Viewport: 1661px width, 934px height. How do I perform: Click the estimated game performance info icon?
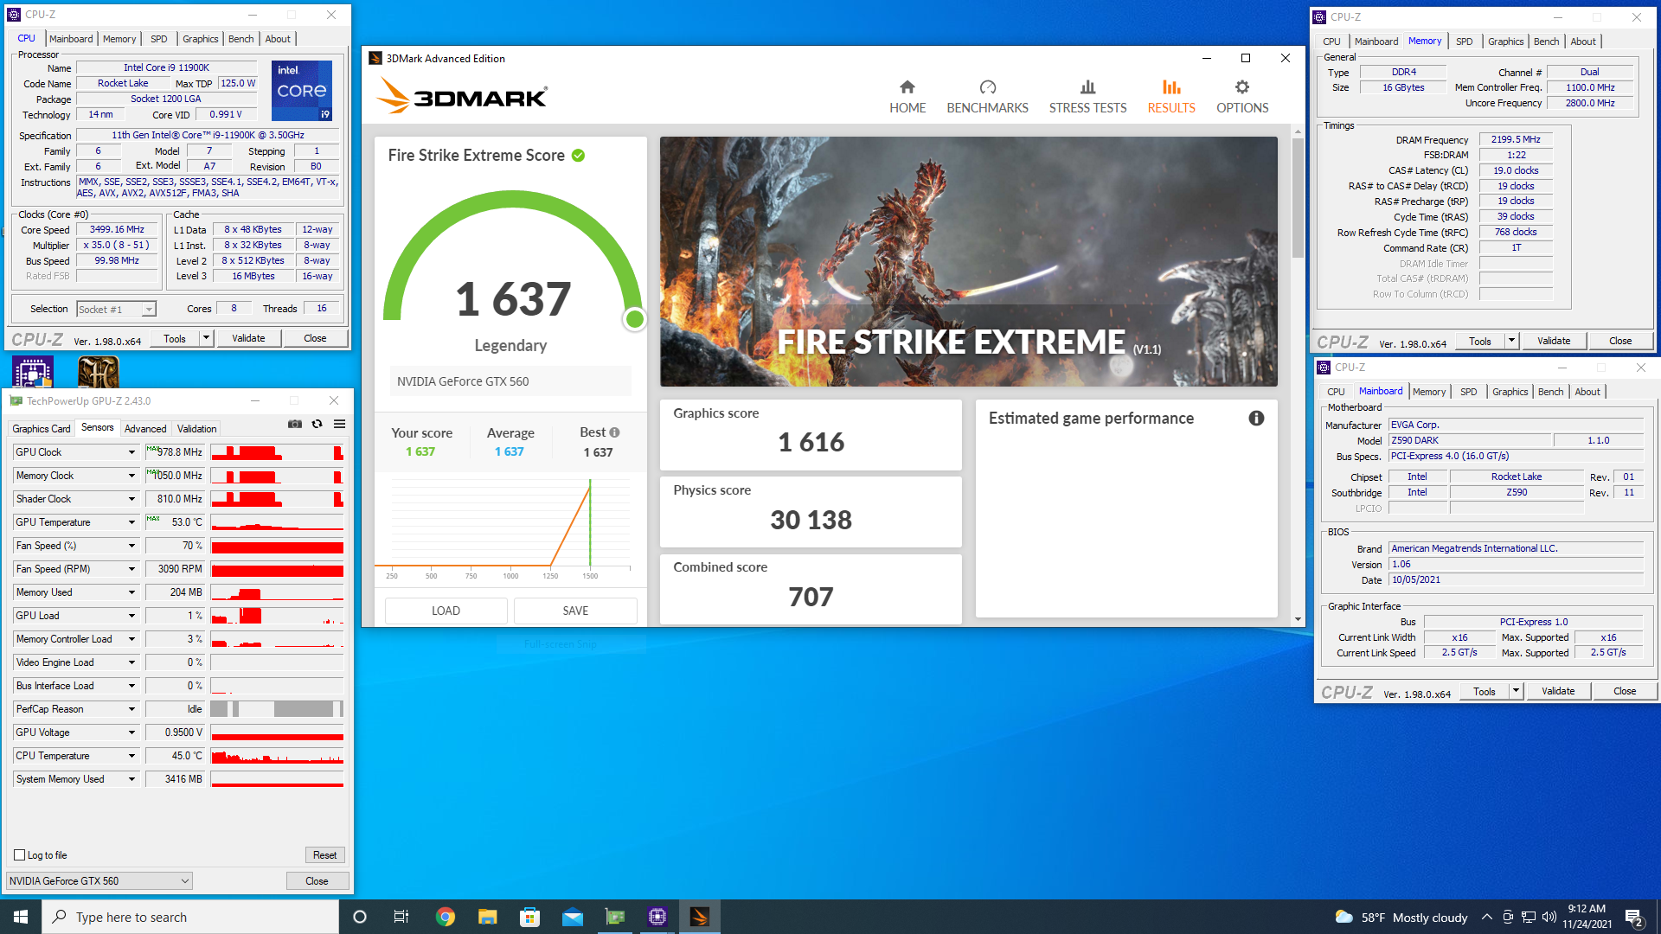point(1256,419)
